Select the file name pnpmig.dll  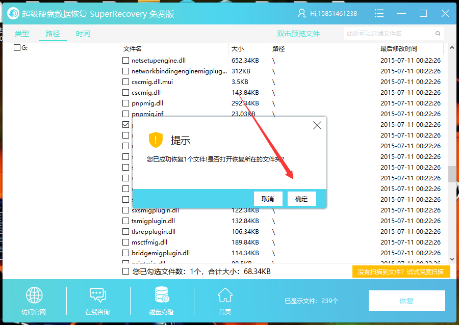[x=147, y=103]
